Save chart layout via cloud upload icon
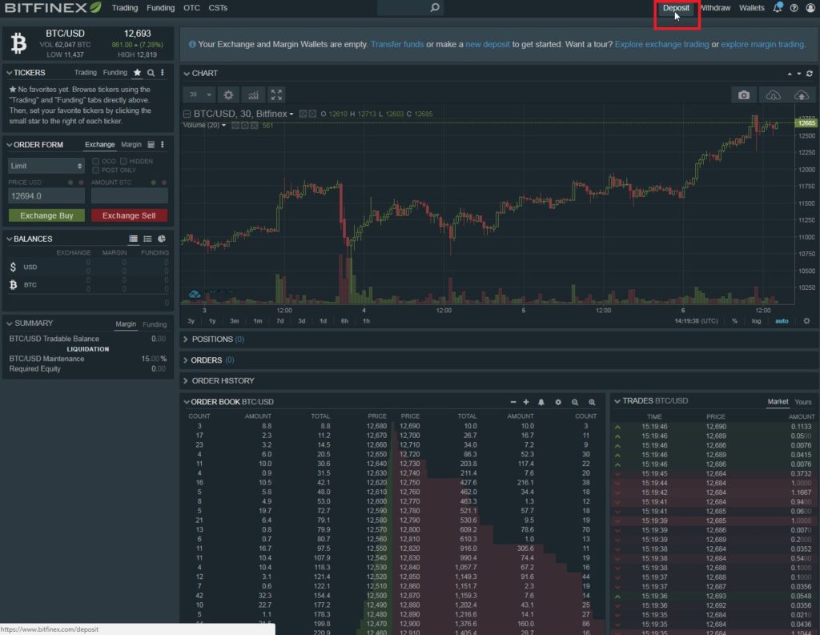The image size is (820, 635). click(x=801, y=94)
